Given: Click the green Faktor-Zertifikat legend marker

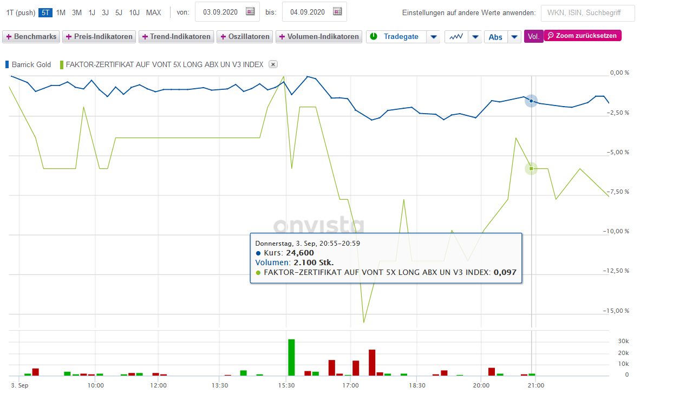Looking at the screenshot, I should 62,64.
